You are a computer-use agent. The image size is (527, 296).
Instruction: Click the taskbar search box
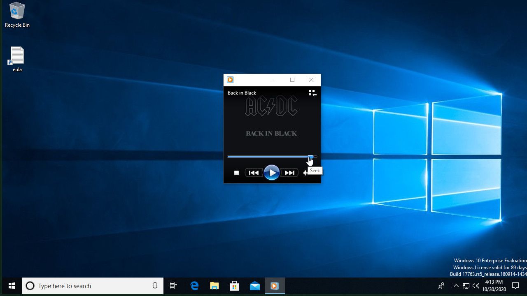point(93,286)
